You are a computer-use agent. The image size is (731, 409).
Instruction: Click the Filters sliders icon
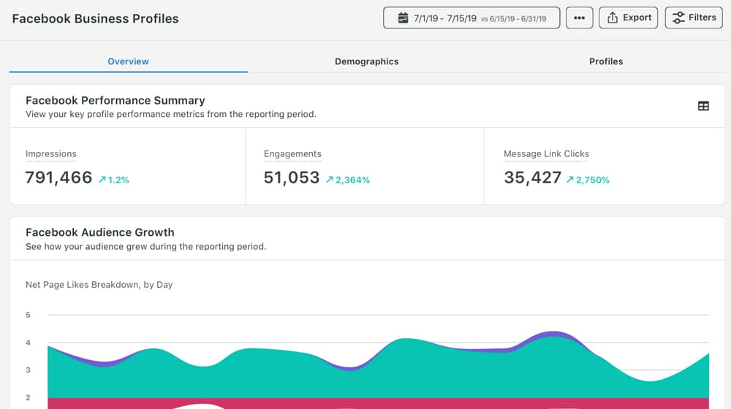[x=679, y=18]
